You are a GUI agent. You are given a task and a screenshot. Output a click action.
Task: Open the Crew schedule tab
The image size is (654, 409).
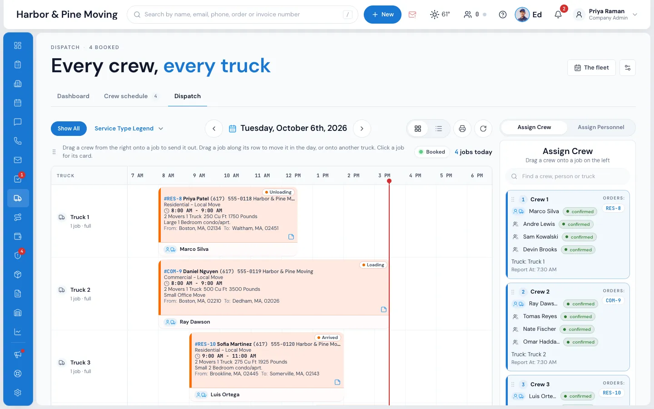(131, 96)
